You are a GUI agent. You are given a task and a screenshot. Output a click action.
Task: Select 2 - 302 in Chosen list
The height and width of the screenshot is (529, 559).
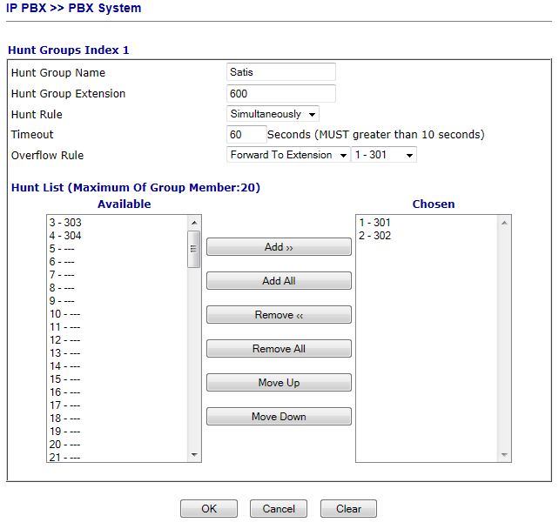coord(375,236)
